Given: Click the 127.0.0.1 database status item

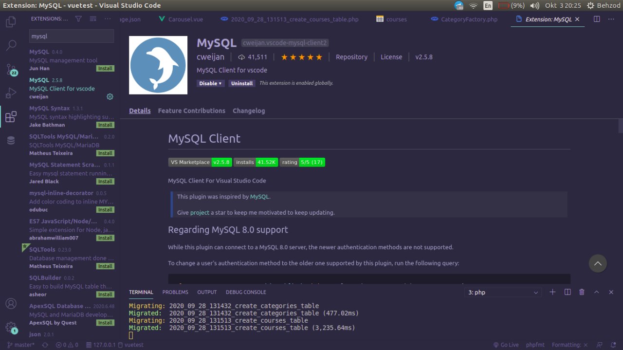Looking at the screenshot, I should [101, 345].
